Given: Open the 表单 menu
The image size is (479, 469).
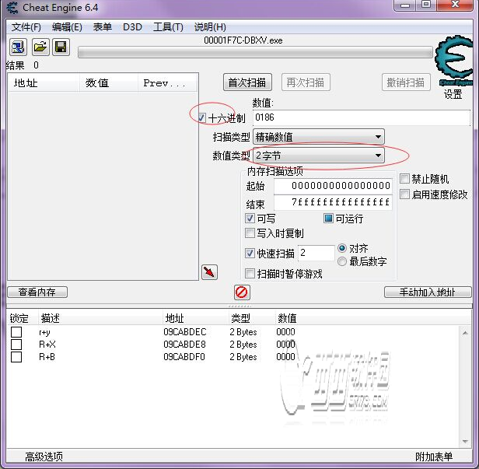Looking at the screenshot, I should coord(103,27).
